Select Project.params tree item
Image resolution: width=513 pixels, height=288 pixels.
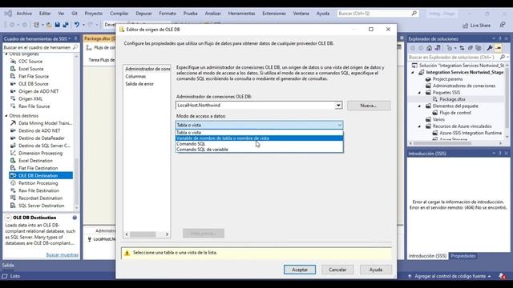[x=447, y=79]
